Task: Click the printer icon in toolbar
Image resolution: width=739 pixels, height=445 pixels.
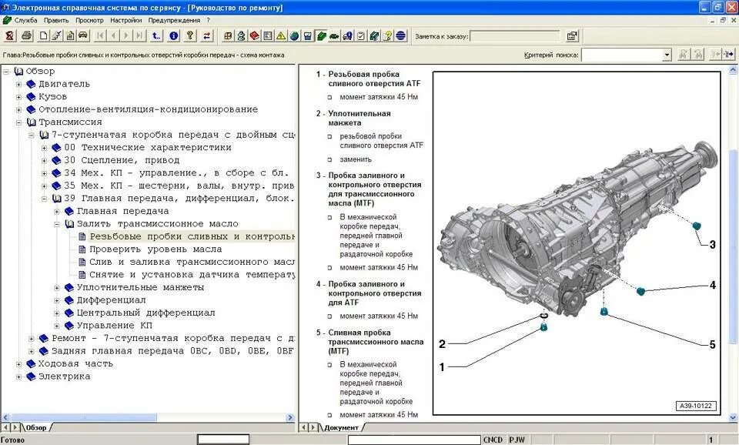Action: click(x=27, y=36)
